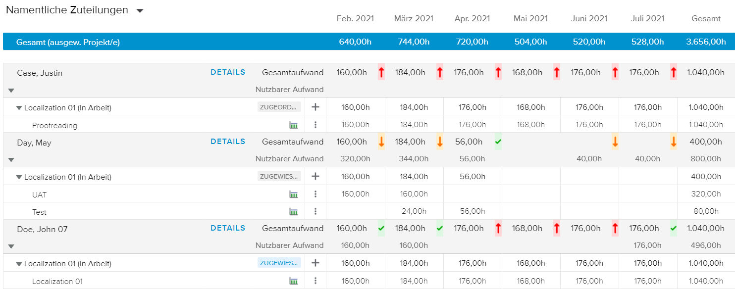Open three-dot menu for the UAT task
The width and height of the screenshot is (735, 289).
[315, 194]
